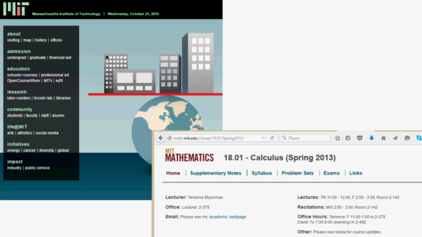Viewport: 422px width, 237px height.
Task: Click the arts link
Action: point(11,133)
